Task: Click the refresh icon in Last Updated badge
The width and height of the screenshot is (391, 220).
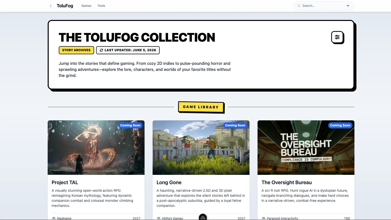Action: point(101,50)
